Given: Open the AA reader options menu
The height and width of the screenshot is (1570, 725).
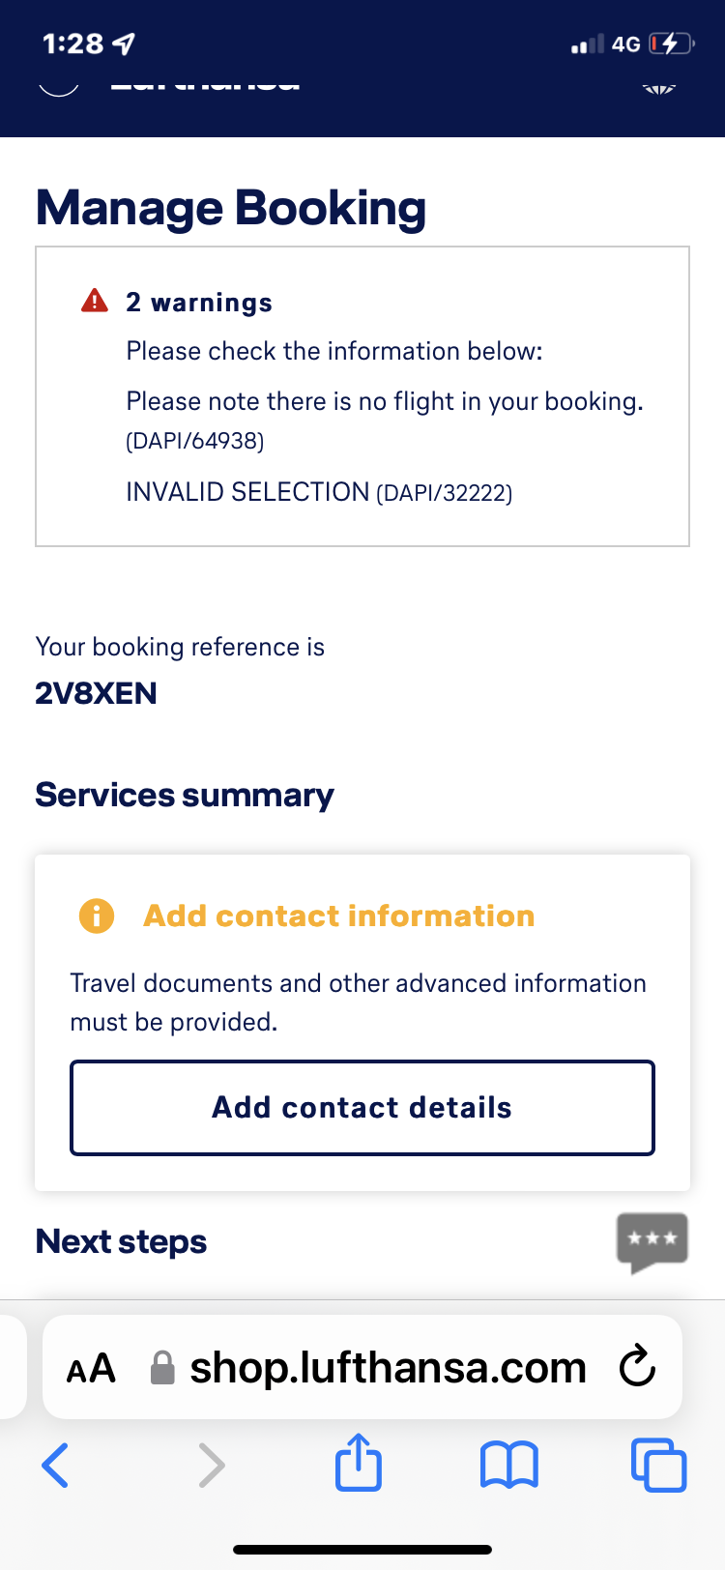Looking at the screenshot, I should pyautogui.click(x=91, y=1368).
